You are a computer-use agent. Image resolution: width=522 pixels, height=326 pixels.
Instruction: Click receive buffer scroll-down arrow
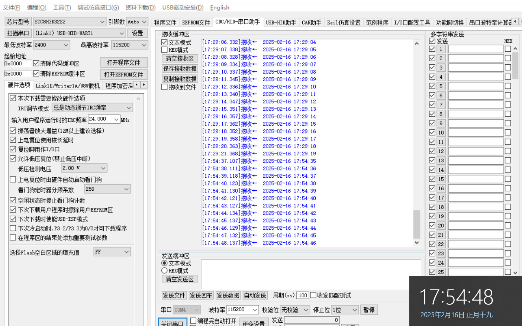pyautogui.click(x=416, y=242)
